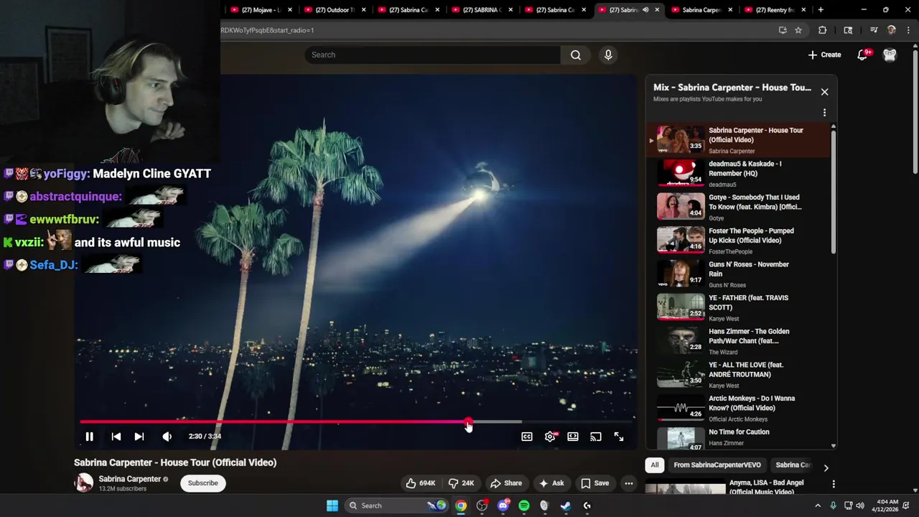919x517 pixels.
Task: Toggle closed captions with the CC icon
Action: pos(527,437)
